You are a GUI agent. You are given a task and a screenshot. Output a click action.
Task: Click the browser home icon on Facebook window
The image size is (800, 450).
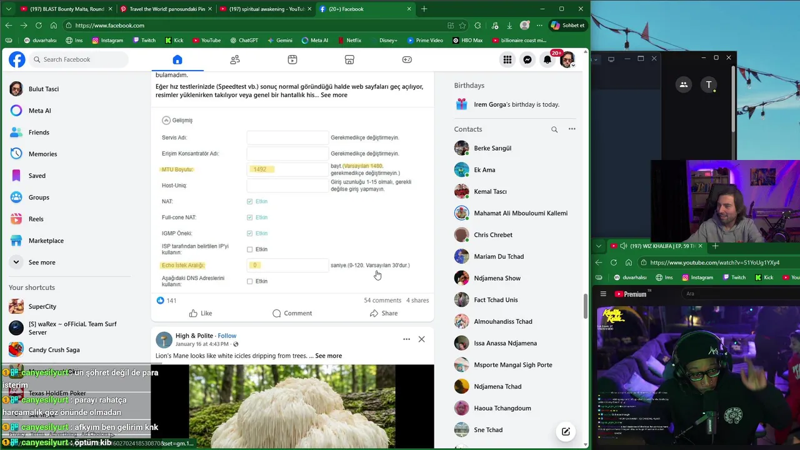pos(54,25)
